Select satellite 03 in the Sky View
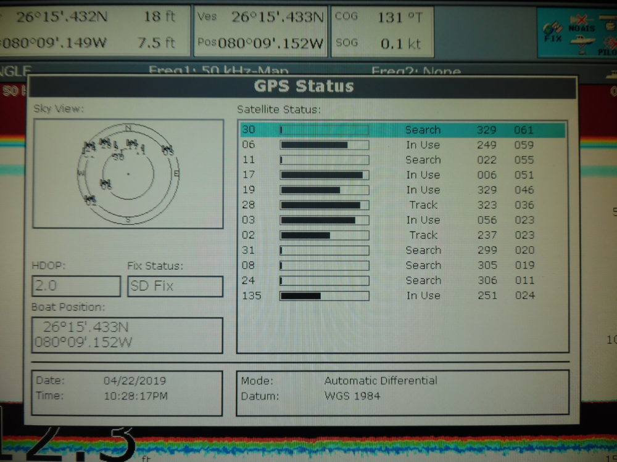The image size is (617, 462). (x=167, y=150)
